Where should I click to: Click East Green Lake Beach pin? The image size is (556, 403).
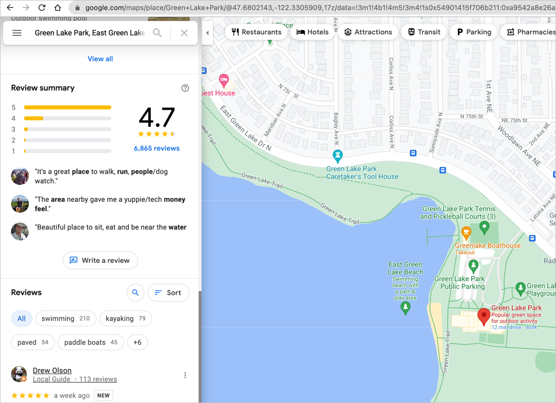click(x=405, y=308)
